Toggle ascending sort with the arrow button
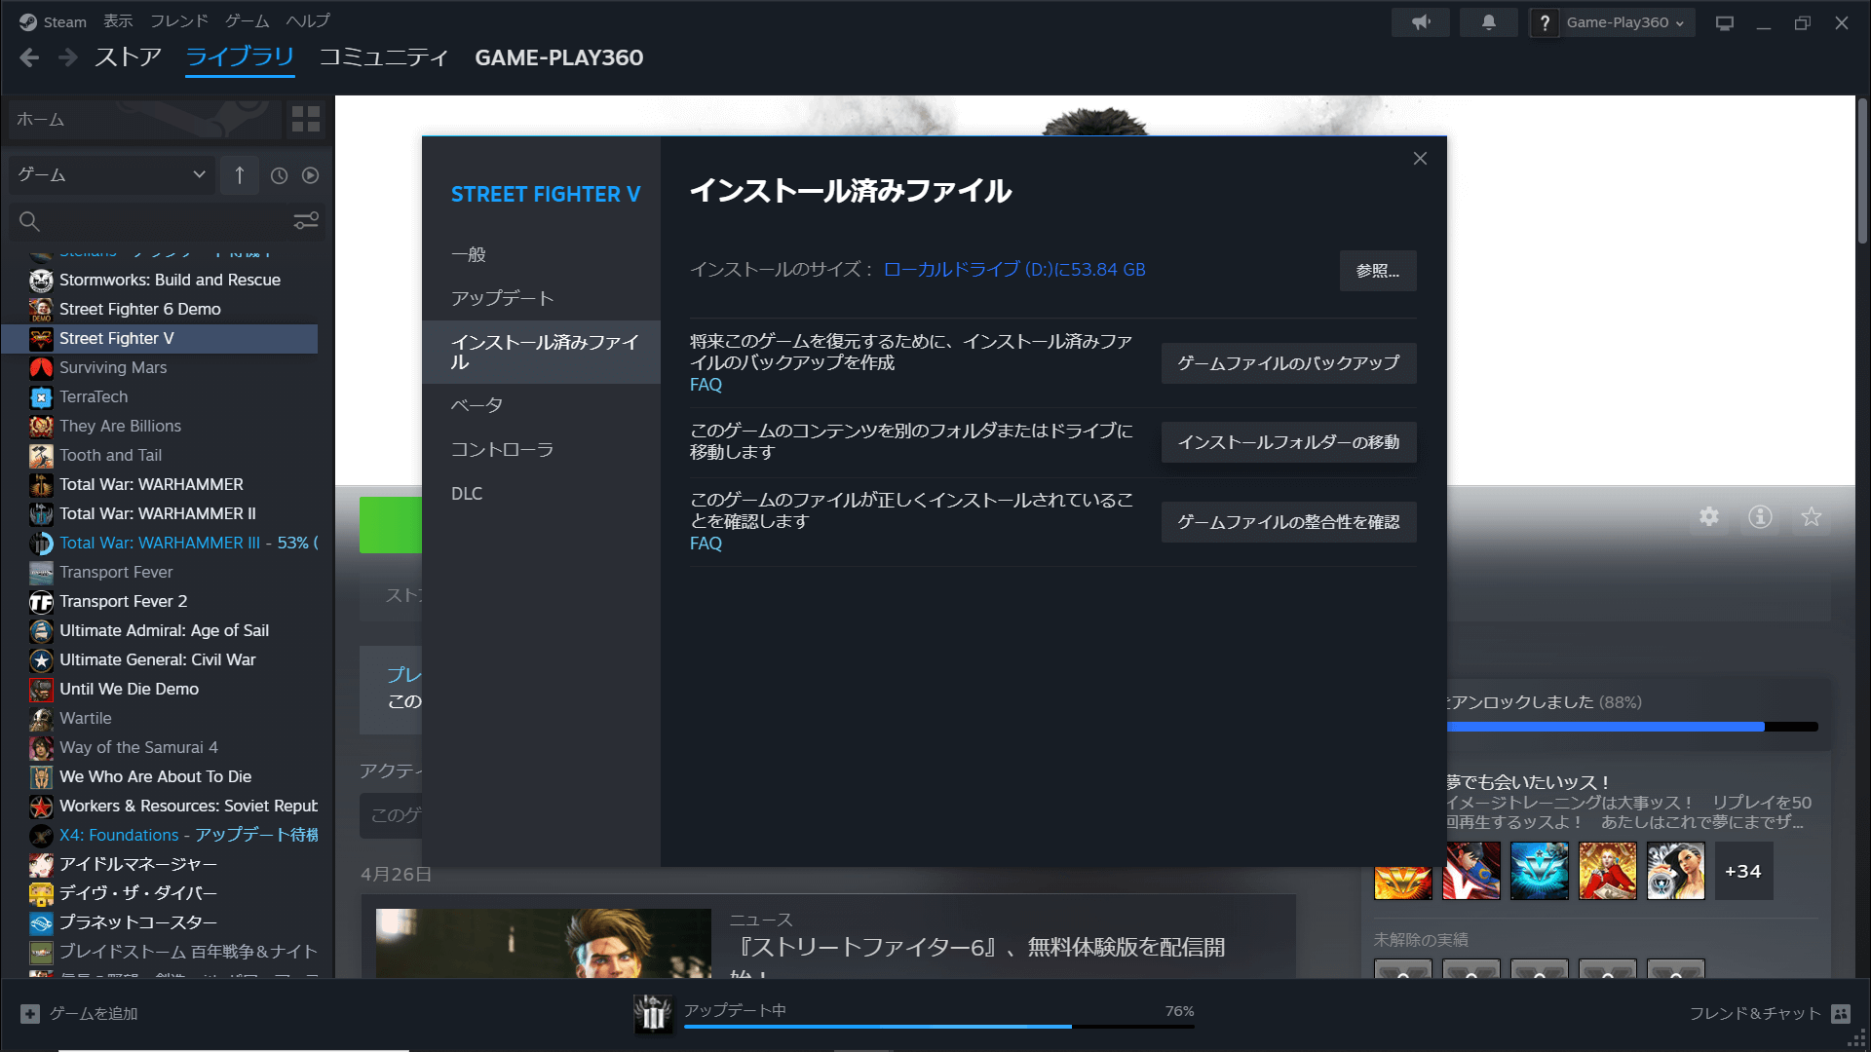 click(239, 175)
